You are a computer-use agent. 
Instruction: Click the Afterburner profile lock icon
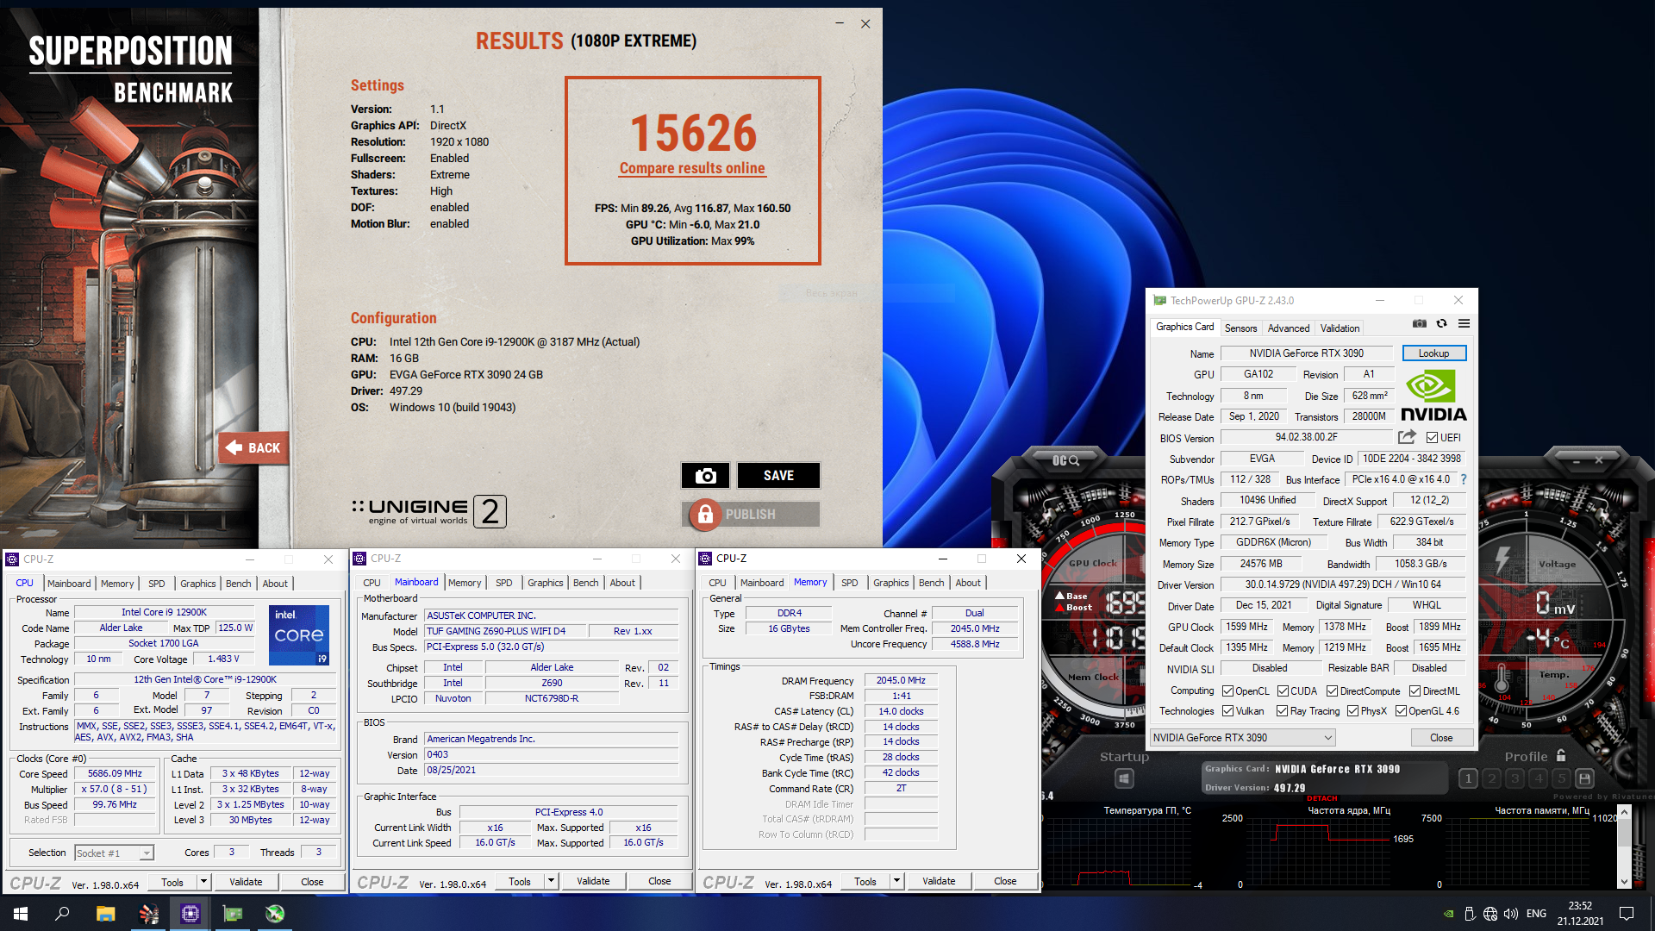click(x=1561, y=755)
